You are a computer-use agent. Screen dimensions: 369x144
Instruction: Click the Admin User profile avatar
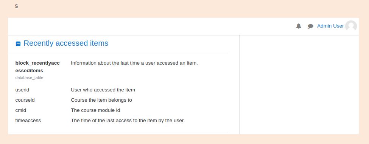(351, 26)
